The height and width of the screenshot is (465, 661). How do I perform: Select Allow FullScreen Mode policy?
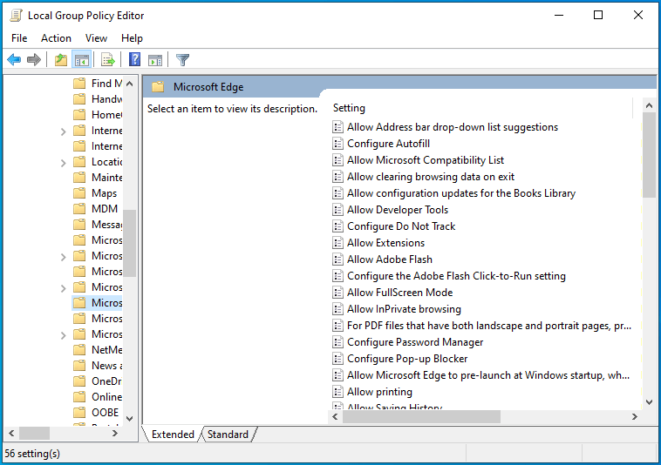tap(399, 293)
